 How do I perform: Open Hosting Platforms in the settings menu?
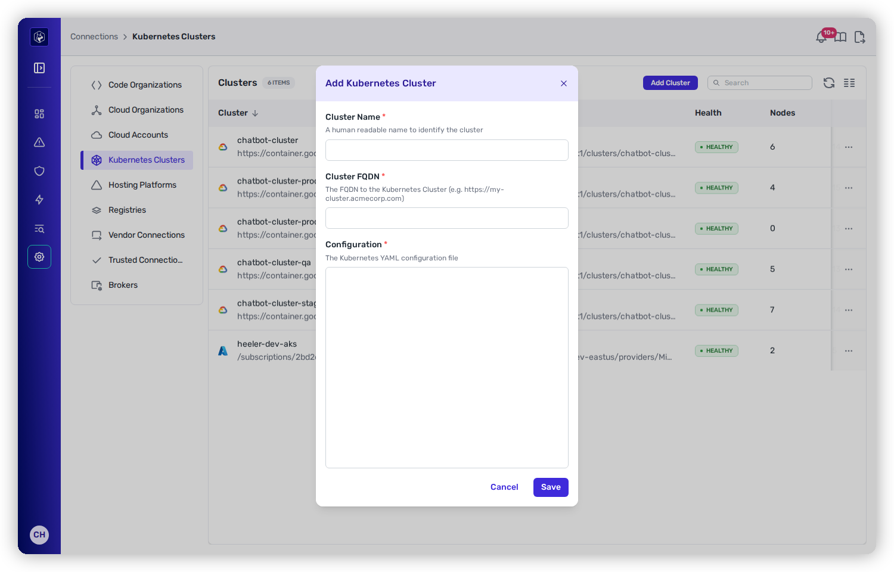pos(137,185)
